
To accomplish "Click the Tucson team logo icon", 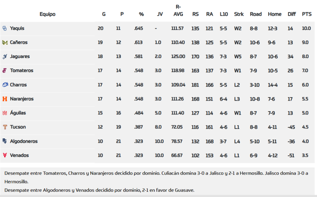I will click(5, 127).
